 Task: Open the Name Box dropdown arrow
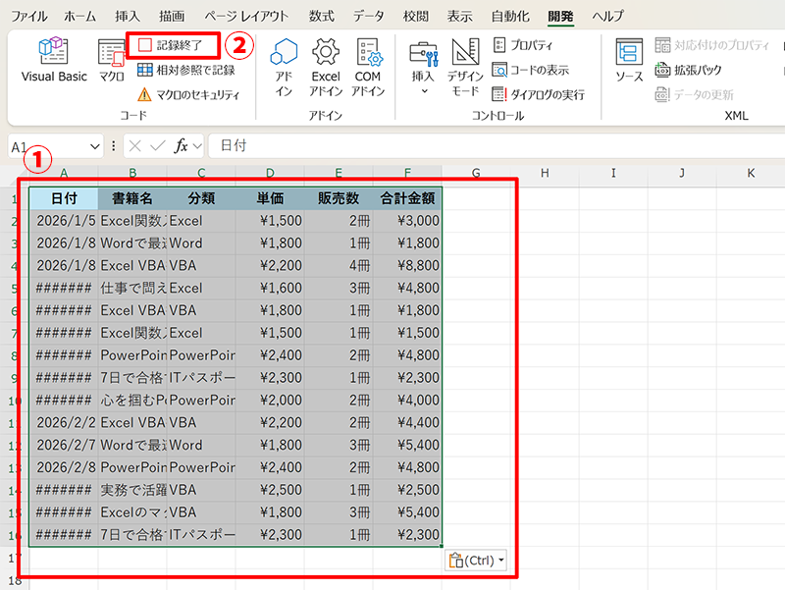(x=95, y=146)
